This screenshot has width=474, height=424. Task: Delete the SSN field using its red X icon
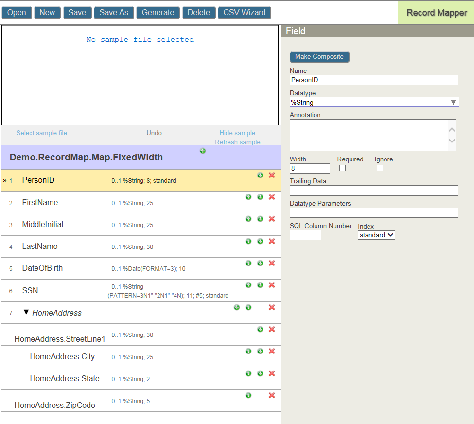coord(272,285)
